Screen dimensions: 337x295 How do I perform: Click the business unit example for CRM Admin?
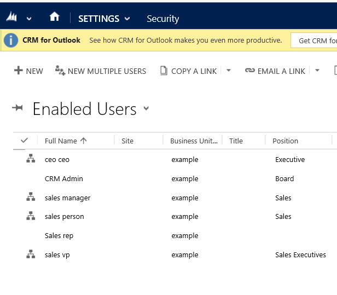tap(185, 179)
